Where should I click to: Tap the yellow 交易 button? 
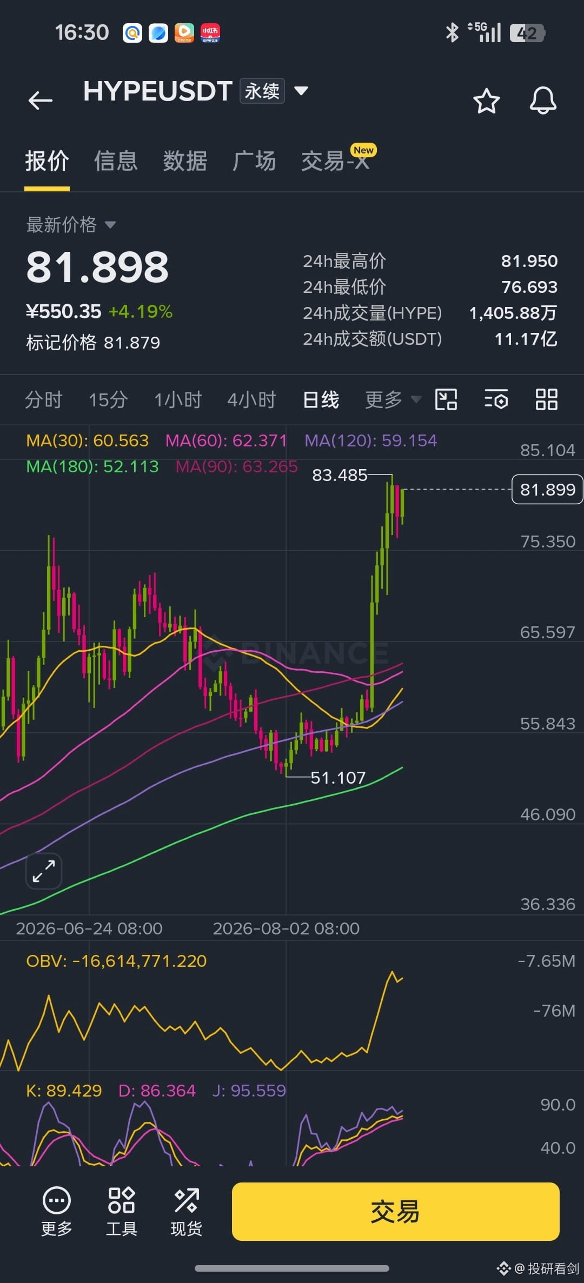pyautogui.click(x=395, y=1211)
